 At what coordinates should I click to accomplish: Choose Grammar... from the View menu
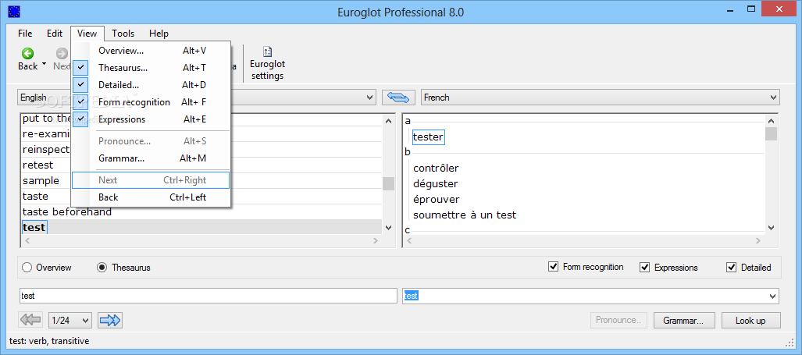pos(151,158)
